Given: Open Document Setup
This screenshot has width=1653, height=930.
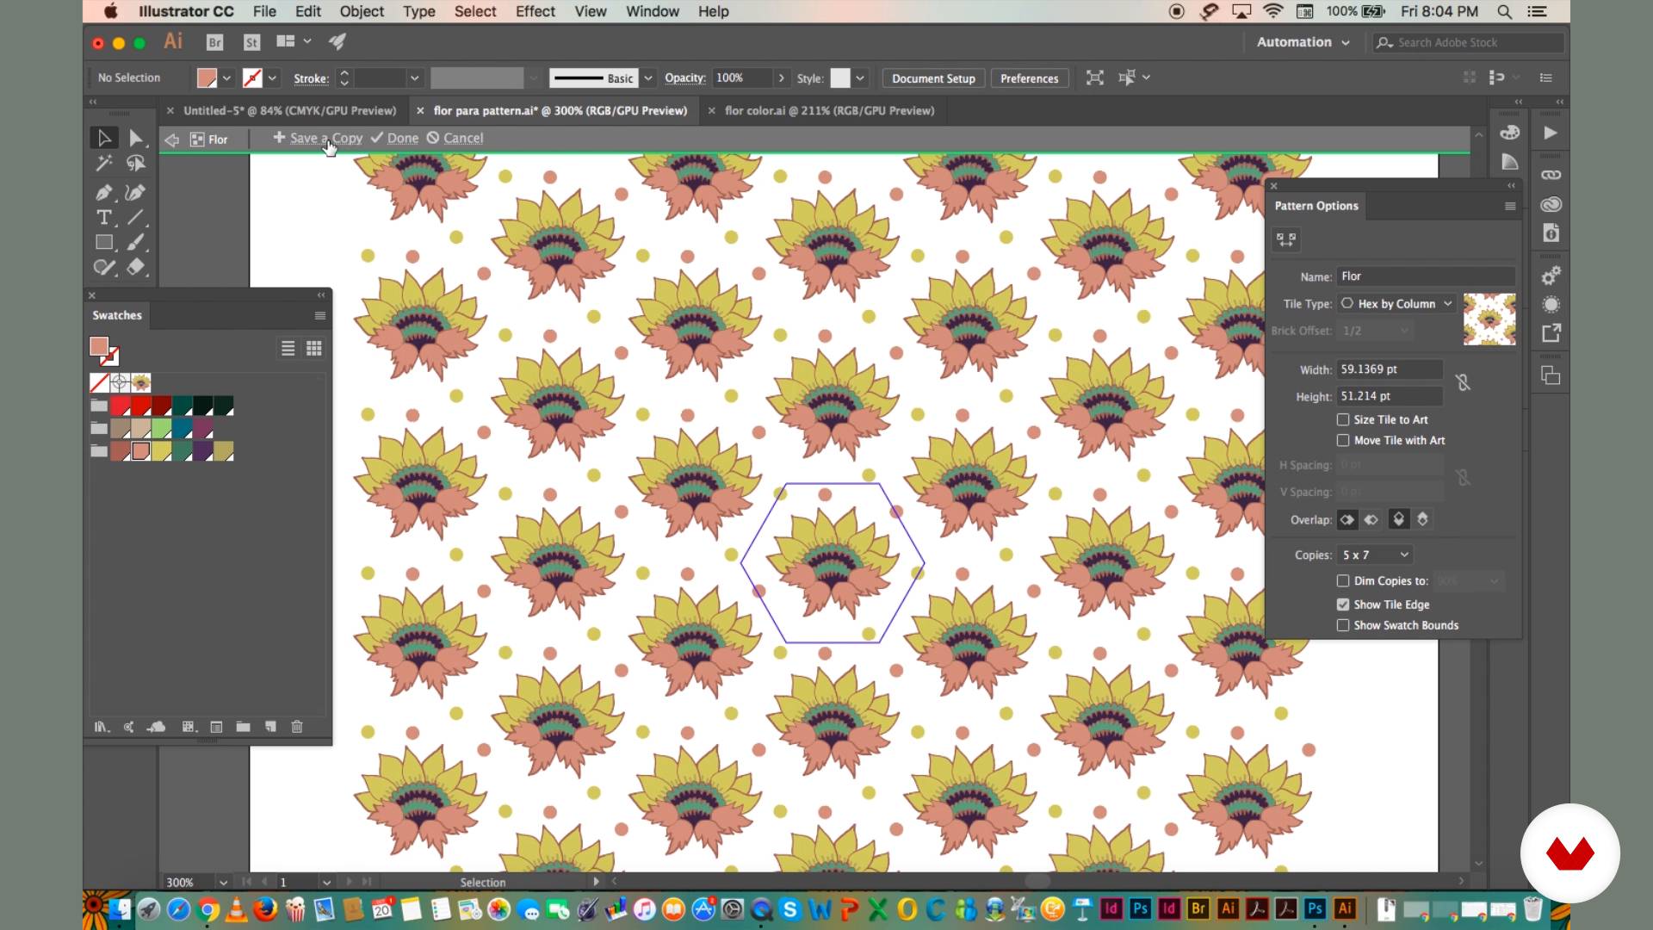Looking at the screenshot, I should (x=933, y=78).
